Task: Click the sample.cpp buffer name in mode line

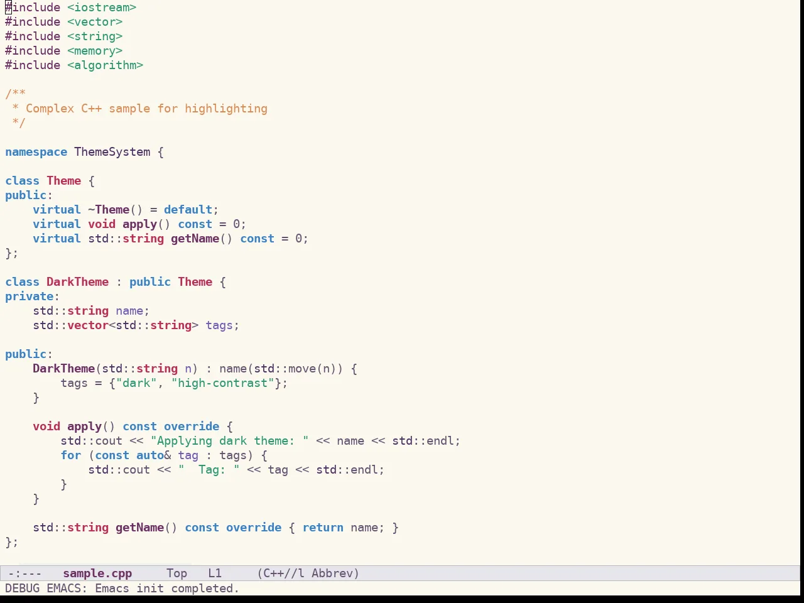Action: [x=97, y=573]
